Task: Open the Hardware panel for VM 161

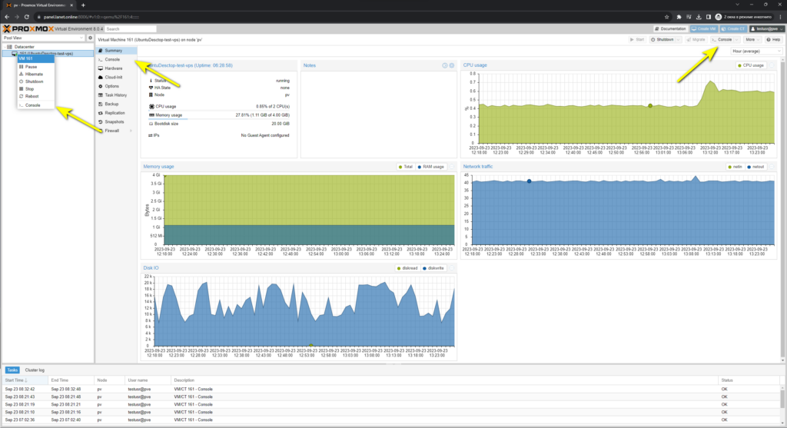Action: [113, 68]
